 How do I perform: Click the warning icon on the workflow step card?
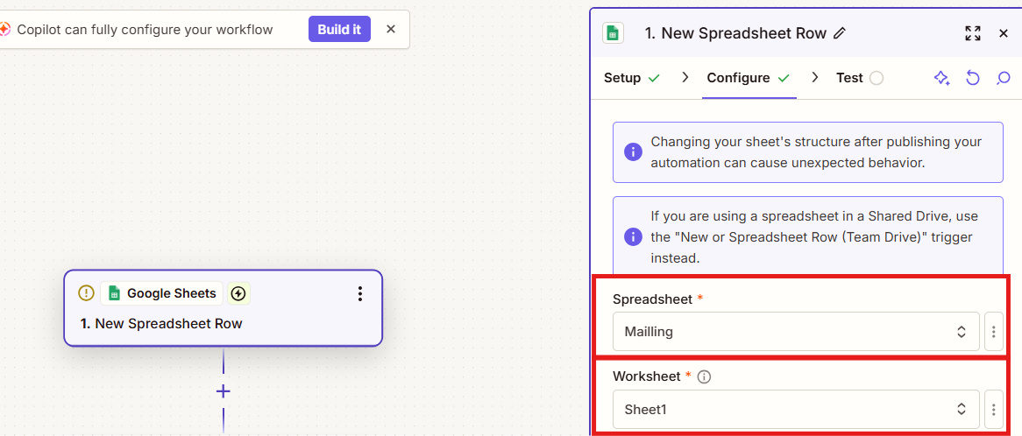[x=86, y=293]
